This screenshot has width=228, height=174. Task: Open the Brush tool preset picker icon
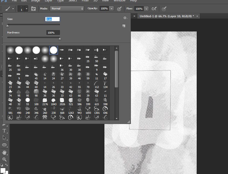[x=8, y=9]
